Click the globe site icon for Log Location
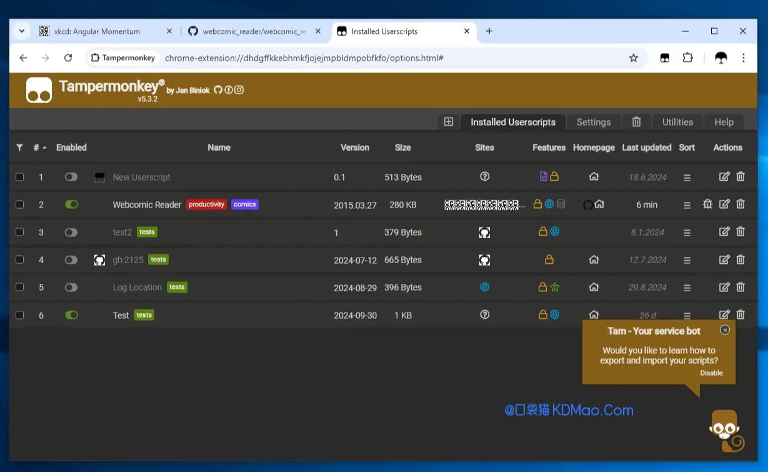This screenshot has width=768, height=472. pos(484,287)
